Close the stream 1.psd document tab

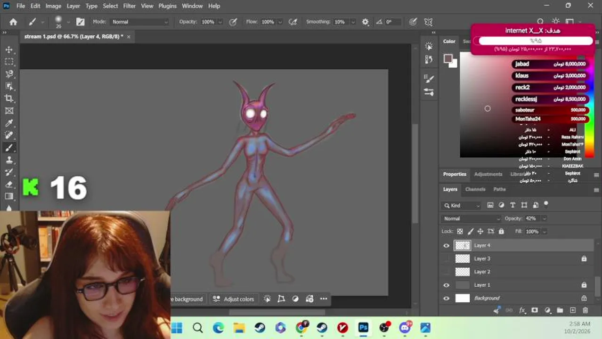point(128,36)
